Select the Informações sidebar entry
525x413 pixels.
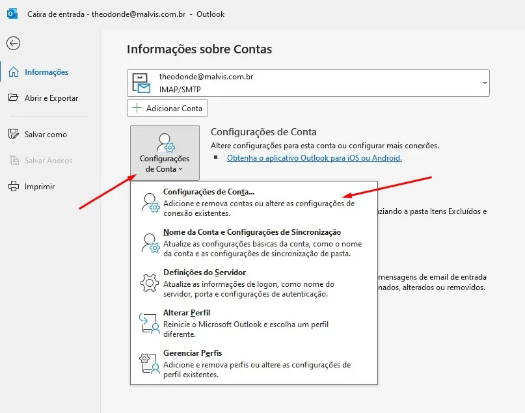tap(46, 72)
